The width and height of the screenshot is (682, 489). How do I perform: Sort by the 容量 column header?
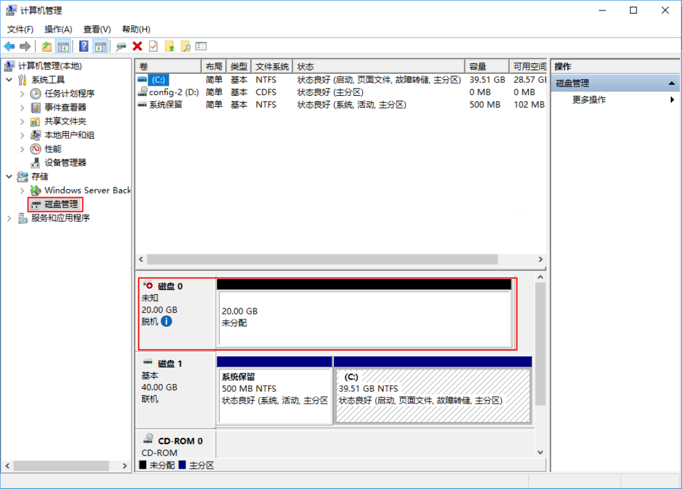click(486, 66)
